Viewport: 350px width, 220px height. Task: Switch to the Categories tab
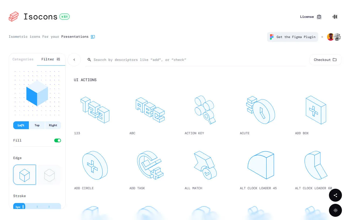(x=23, y=59)
